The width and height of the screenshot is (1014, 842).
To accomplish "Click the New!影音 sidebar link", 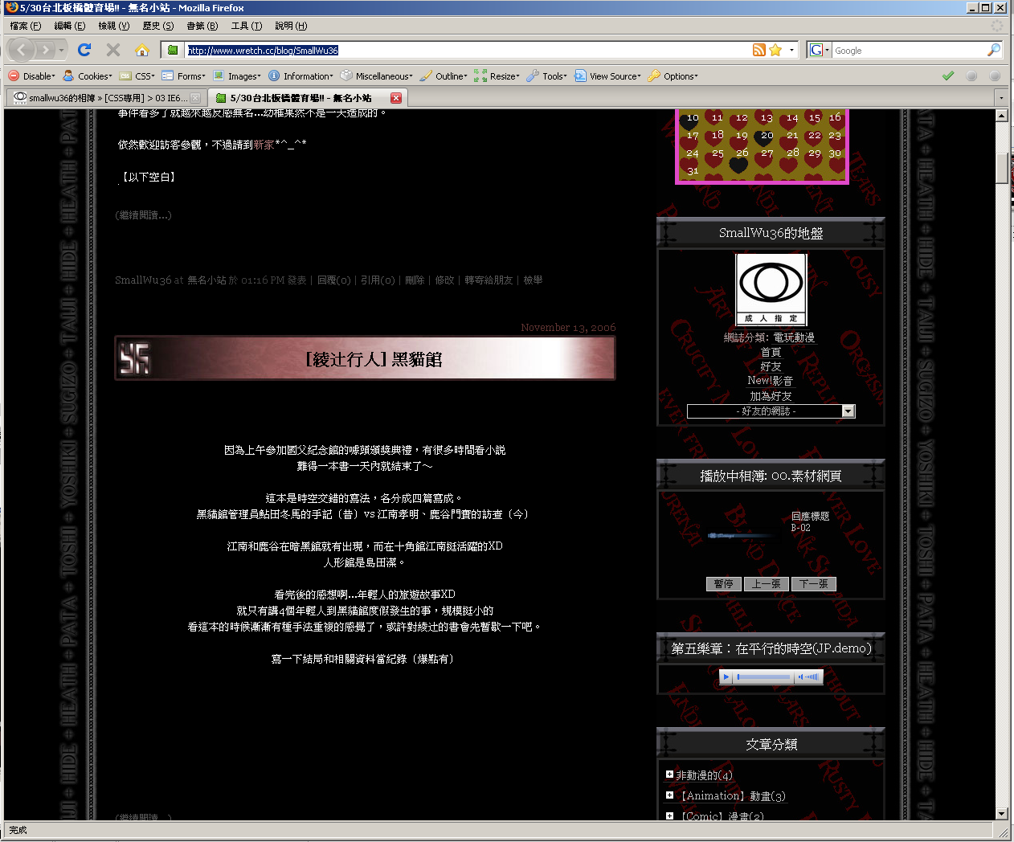I will point(771,381).
